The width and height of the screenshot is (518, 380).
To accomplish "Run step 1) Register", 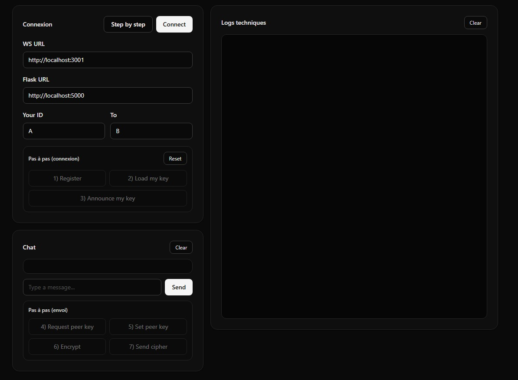I will coord(67,178).
